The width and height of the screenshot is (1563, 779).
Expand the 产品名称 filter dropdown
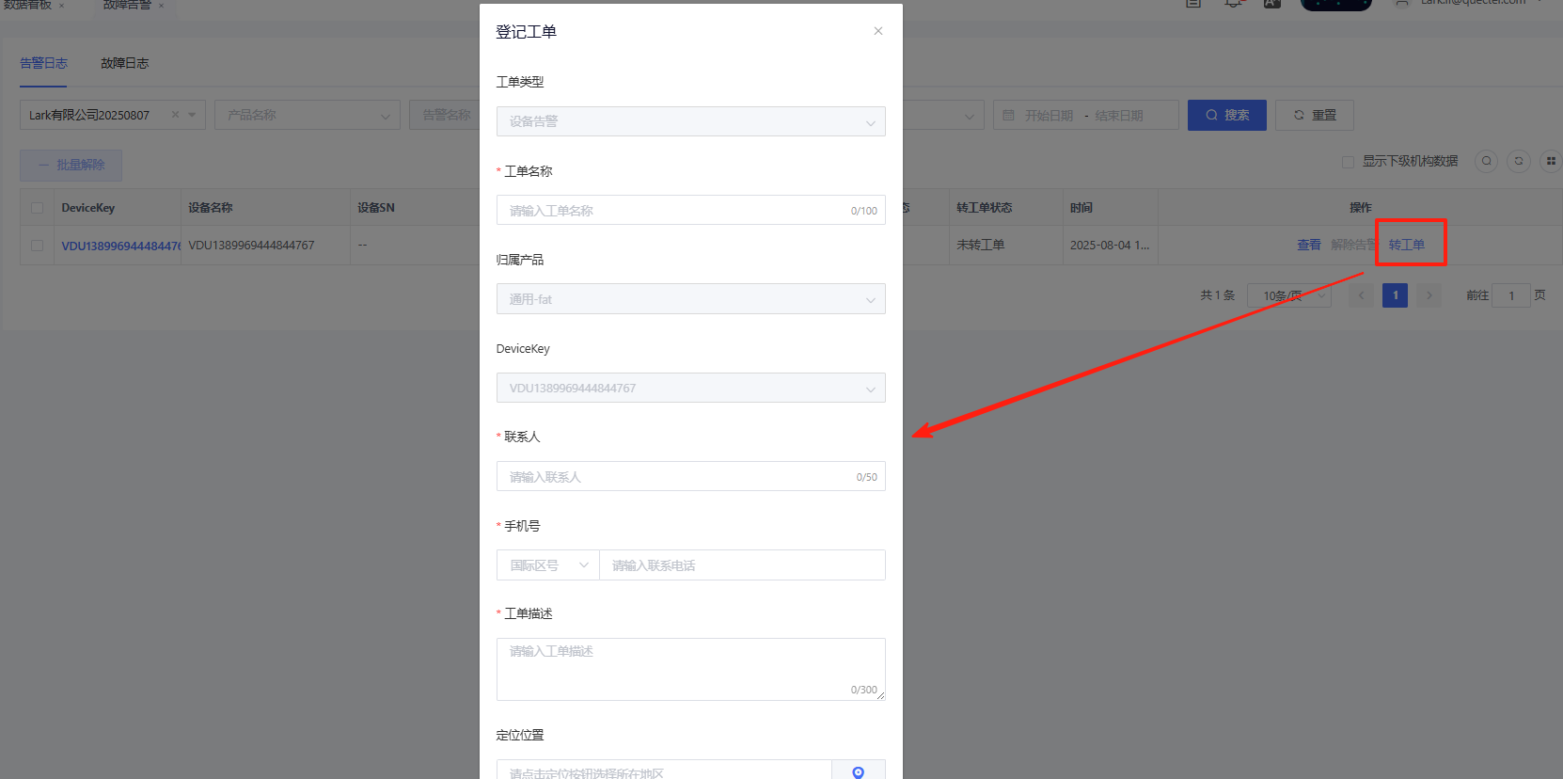click(307, 115)
